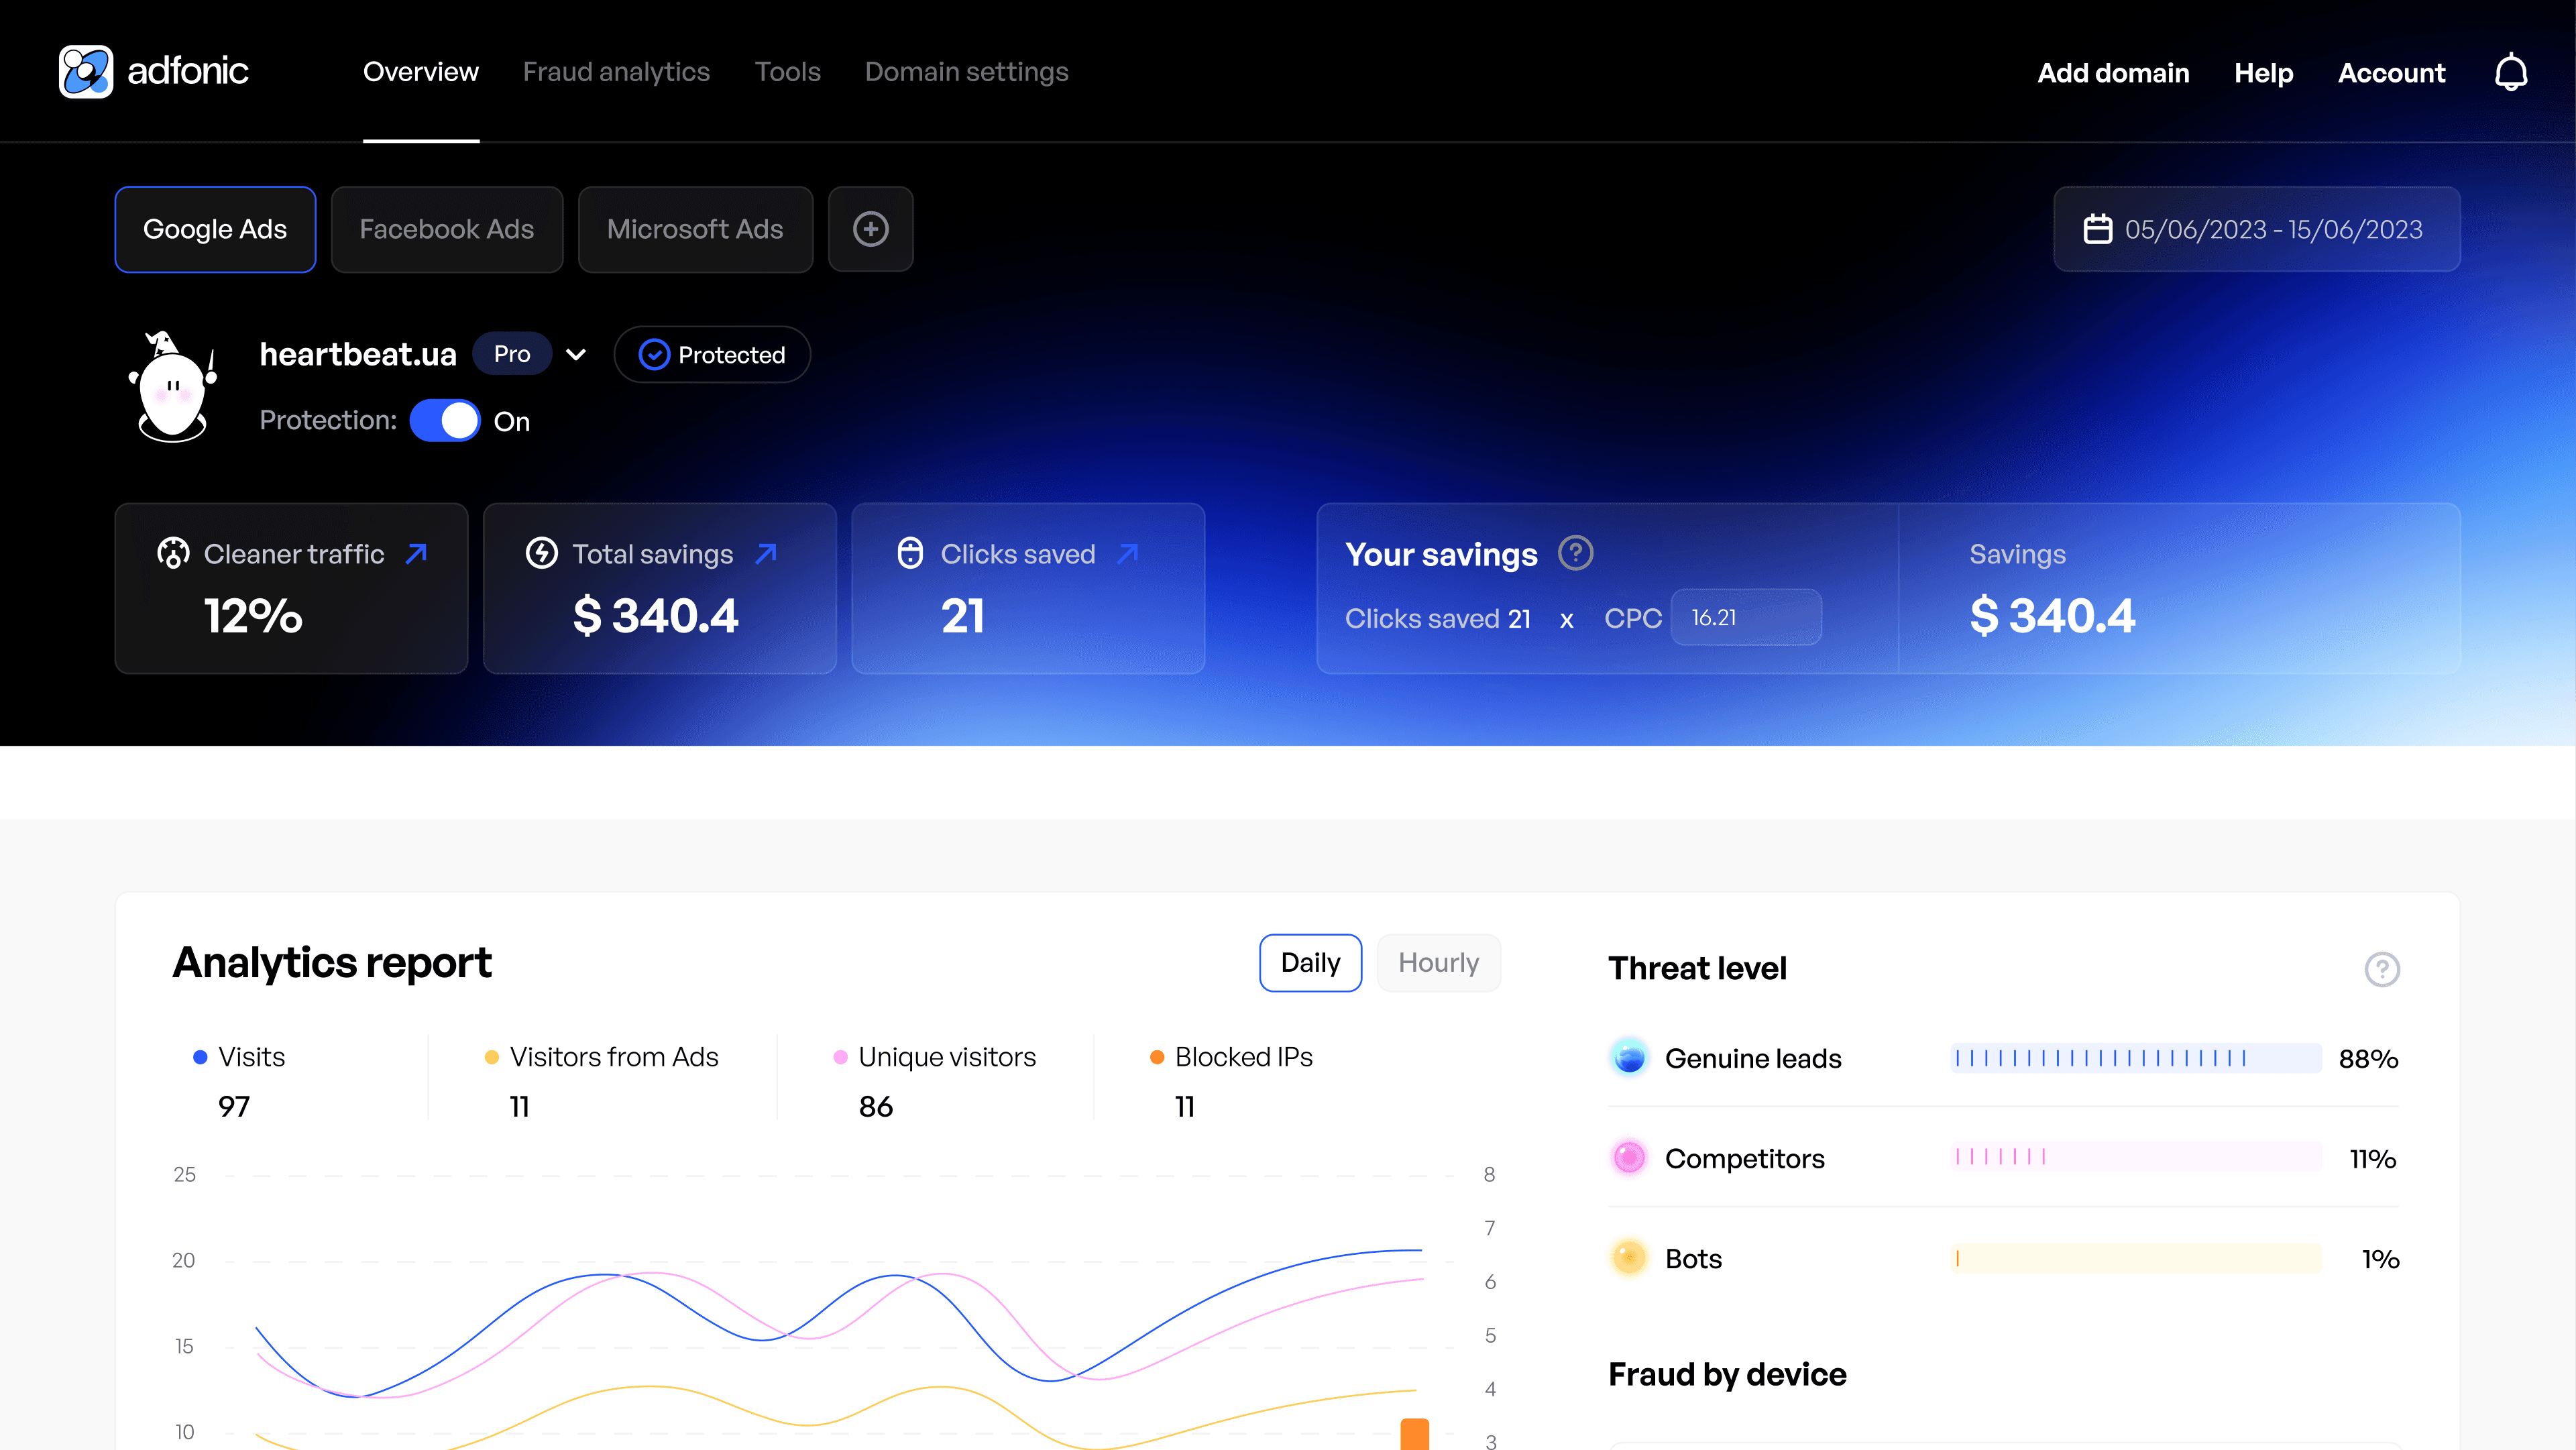Expand the heartbeat.ua domain dropdown chevron

coord(576,354)
